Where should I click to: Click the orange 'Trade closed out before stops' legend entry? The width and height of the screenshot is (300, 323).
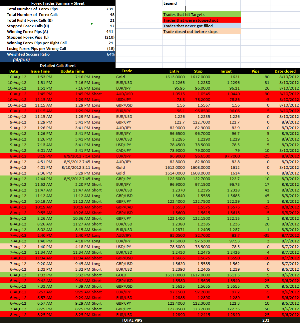point(200,31)
